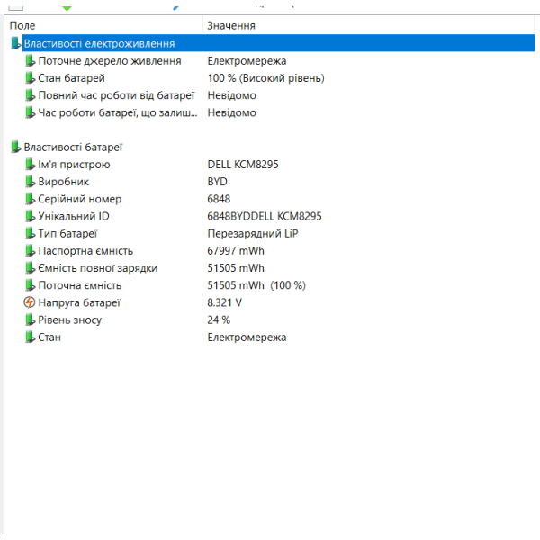The image size is (540, 540).
Task: Select the 'Серійний номер' field
Action: 79,199
